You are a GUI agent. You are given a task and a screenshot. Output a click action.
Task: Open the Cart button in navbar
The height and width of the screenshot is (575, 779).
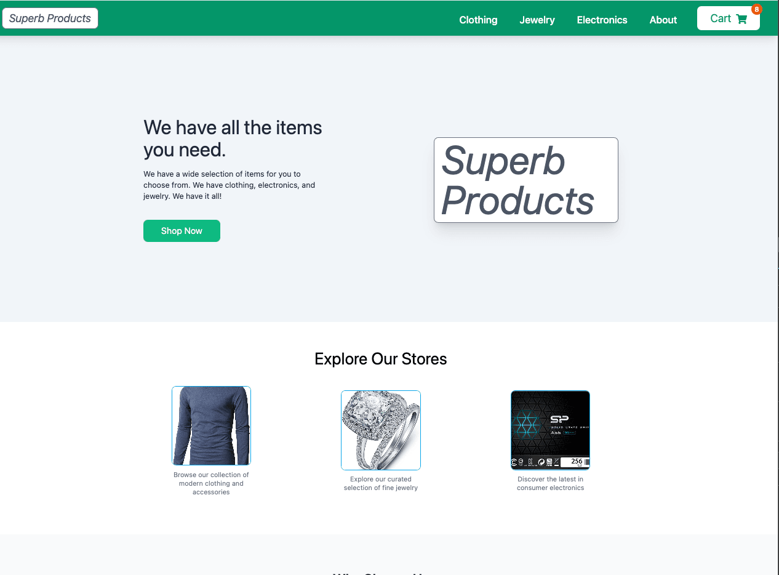pos(729,18)
